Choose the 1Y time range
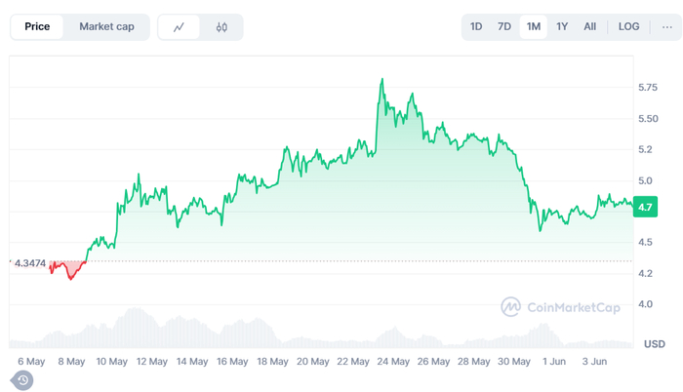Image resolution: width=683 pixels, height=392 pixels. coord(562,26)
